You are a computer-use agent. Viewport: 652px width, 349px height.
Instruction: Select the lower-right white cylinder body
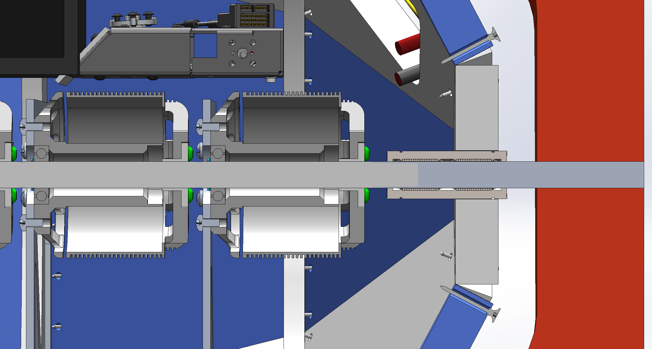pyautogui.click(x=291, y=228)
